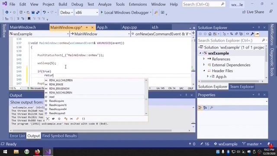Click the Pending Changes Filter clock icon

pos(225,34)
